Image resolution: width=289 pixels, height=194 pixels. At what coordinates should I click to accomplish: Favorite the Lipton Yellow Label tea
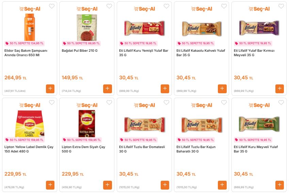[x=52, y=102]
